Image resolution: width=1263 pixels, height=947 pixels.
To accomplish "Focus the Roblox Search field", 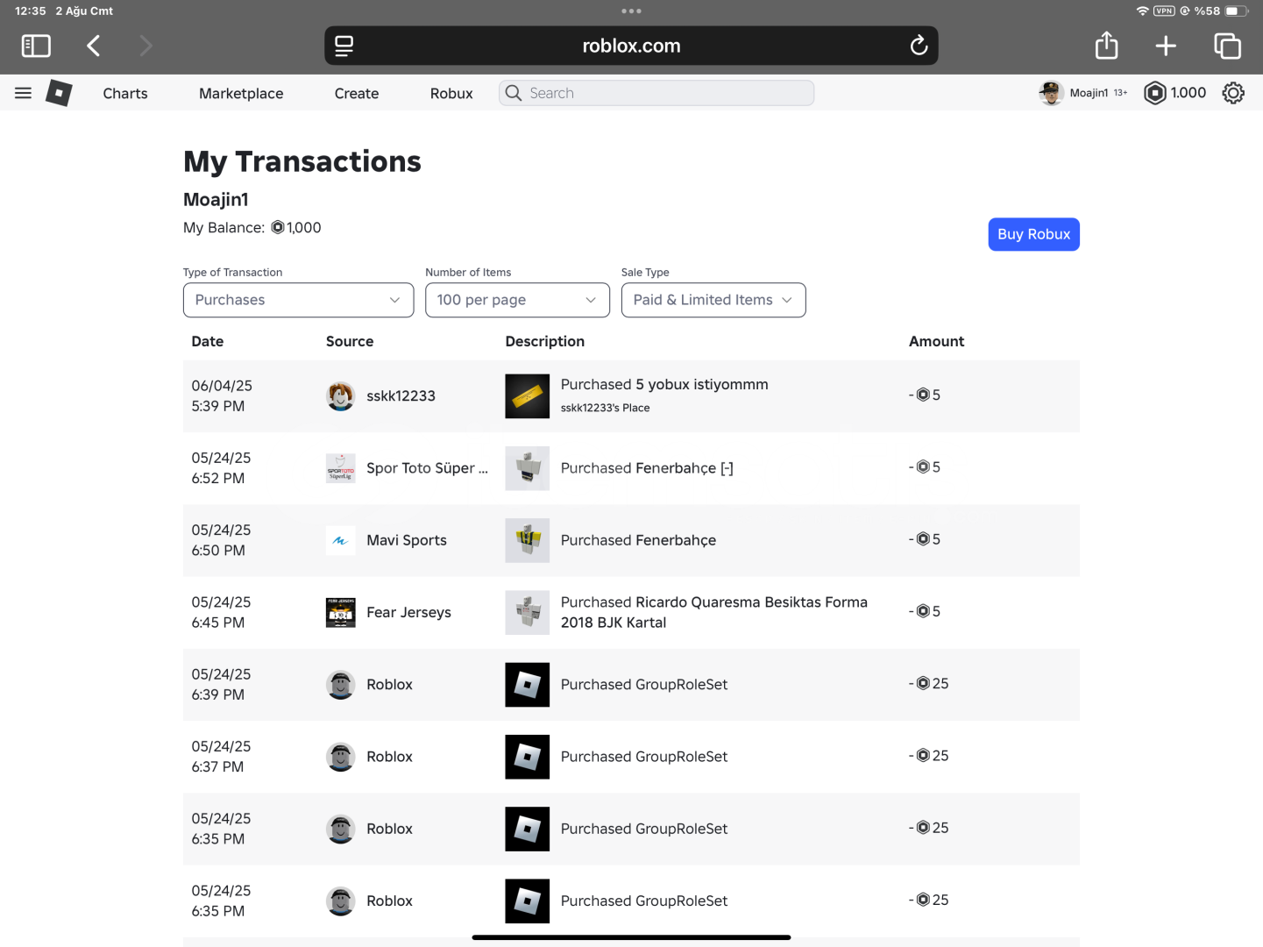I will pos(656,93).
